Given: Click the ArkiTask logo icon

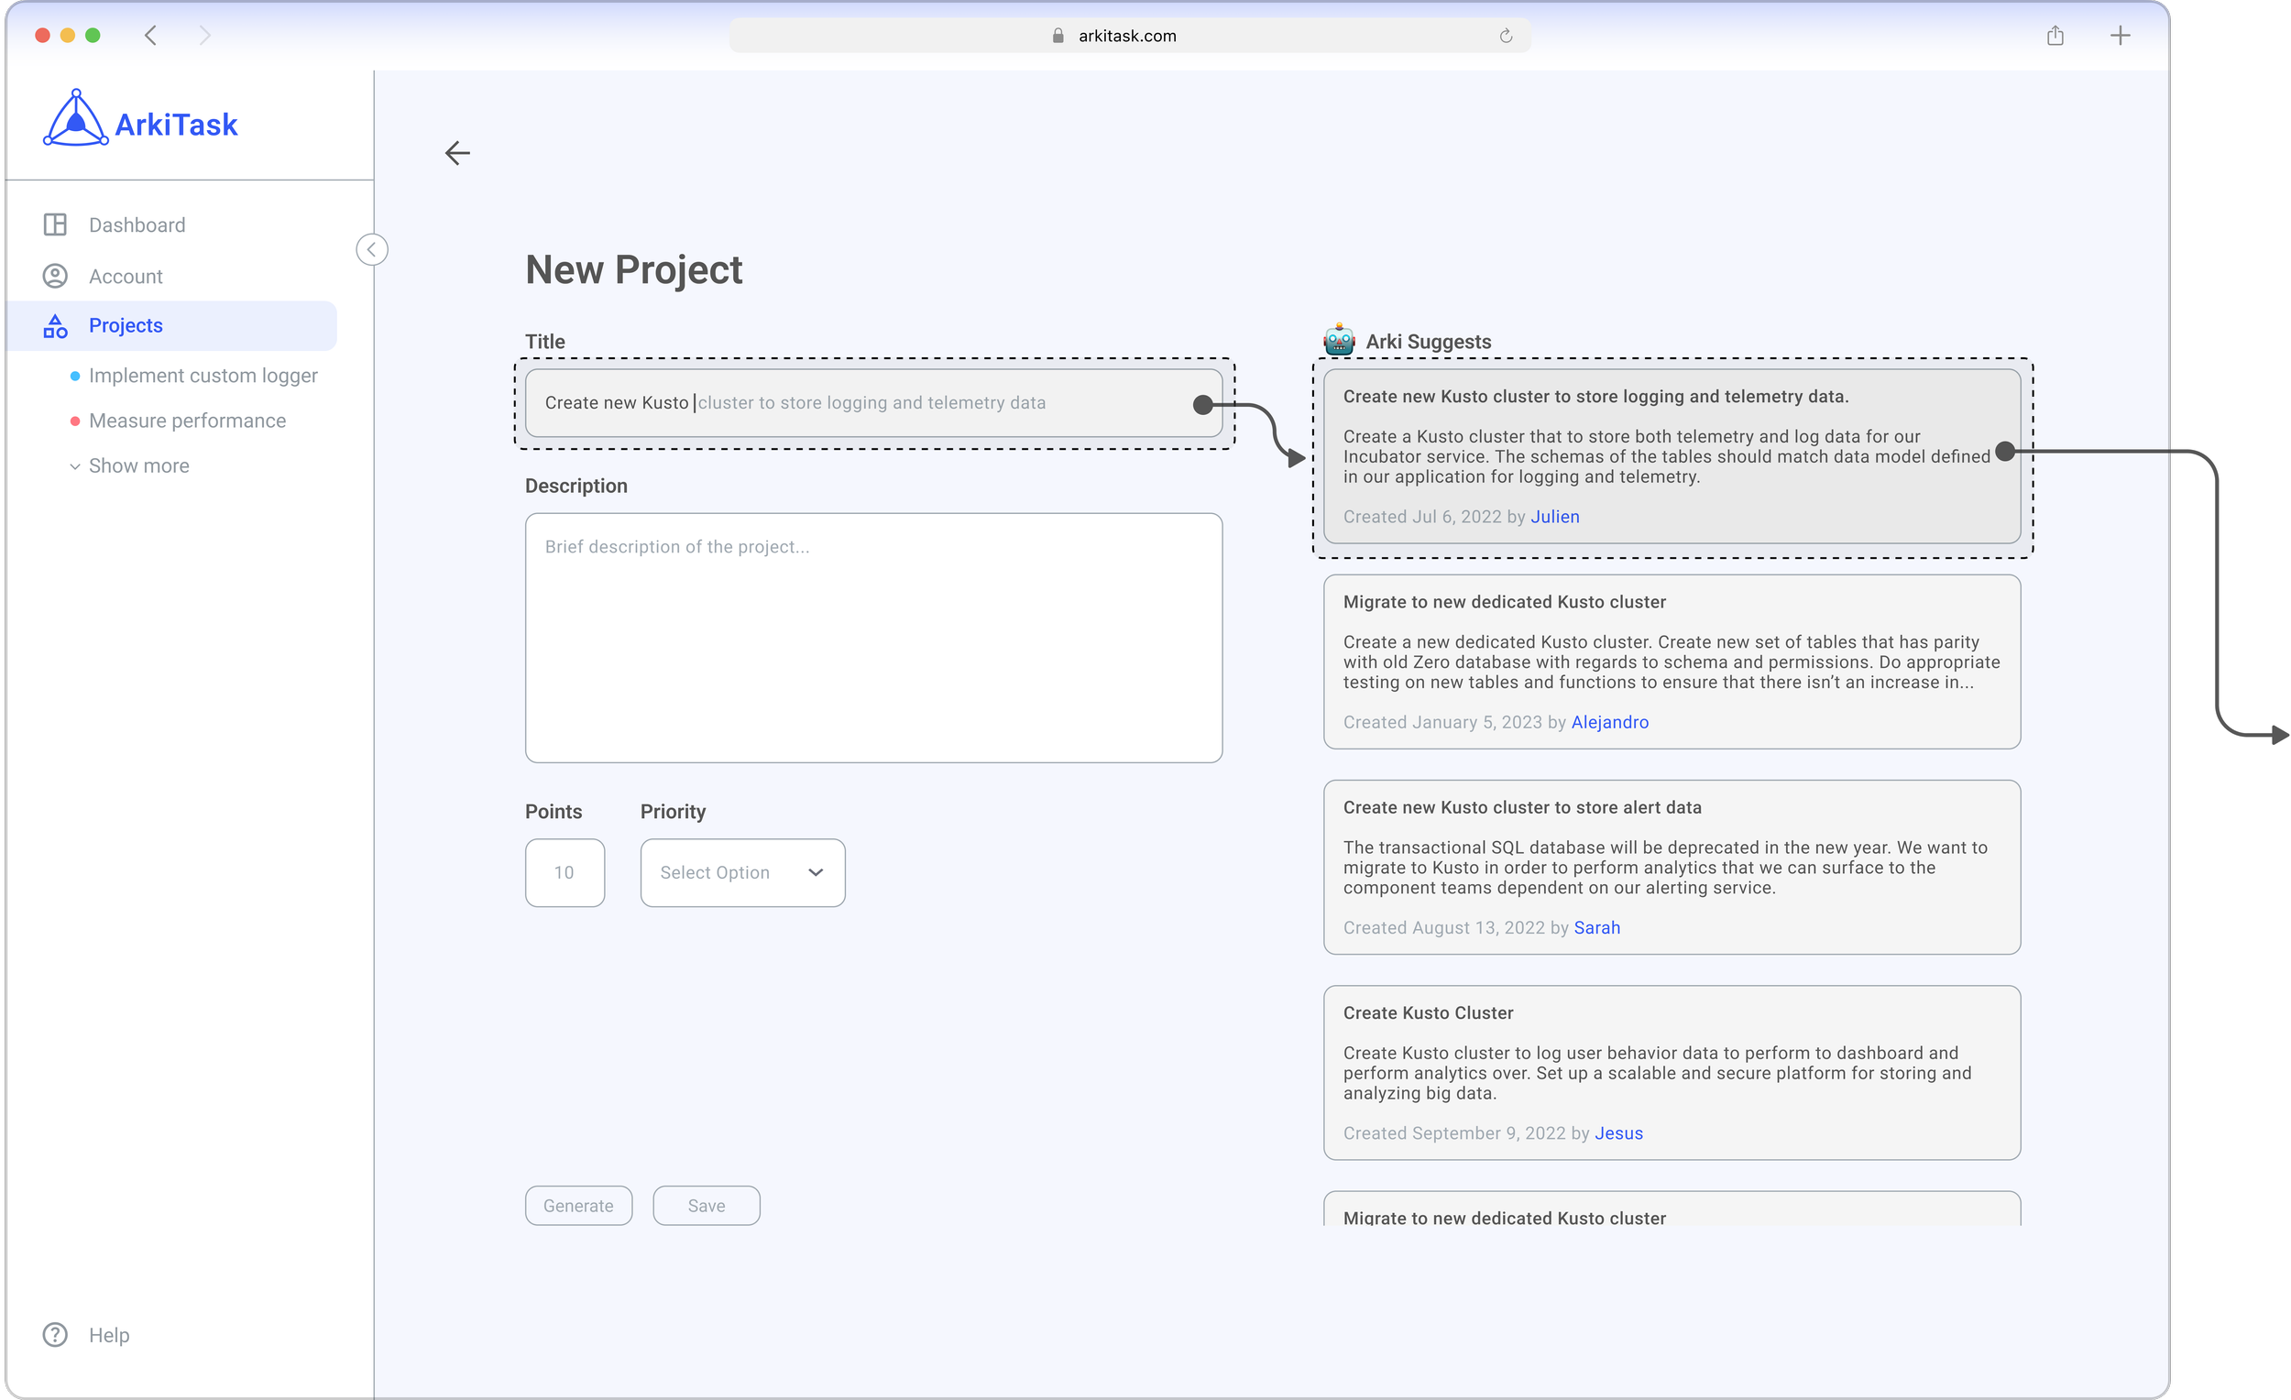Looking at the screenshot, I should [x=75, y=120].
